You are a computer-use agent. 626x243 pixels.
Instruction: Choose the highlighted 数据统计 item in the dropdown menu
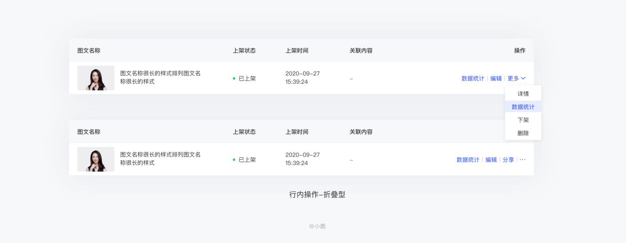tap(523, 107)
